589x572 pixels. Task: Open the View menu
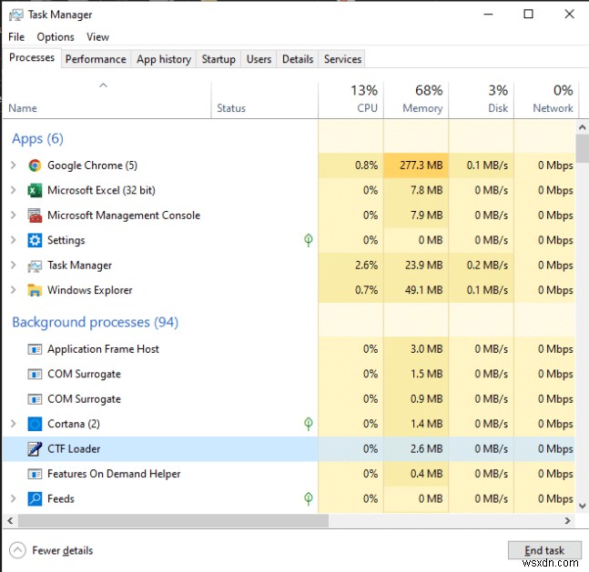click(97, 36)
